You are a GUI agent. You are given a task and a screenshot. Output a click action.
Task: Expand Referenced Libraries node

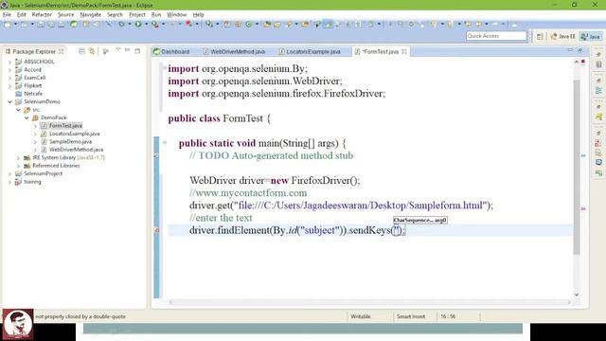pyautogui.click(x=18, y=166)
